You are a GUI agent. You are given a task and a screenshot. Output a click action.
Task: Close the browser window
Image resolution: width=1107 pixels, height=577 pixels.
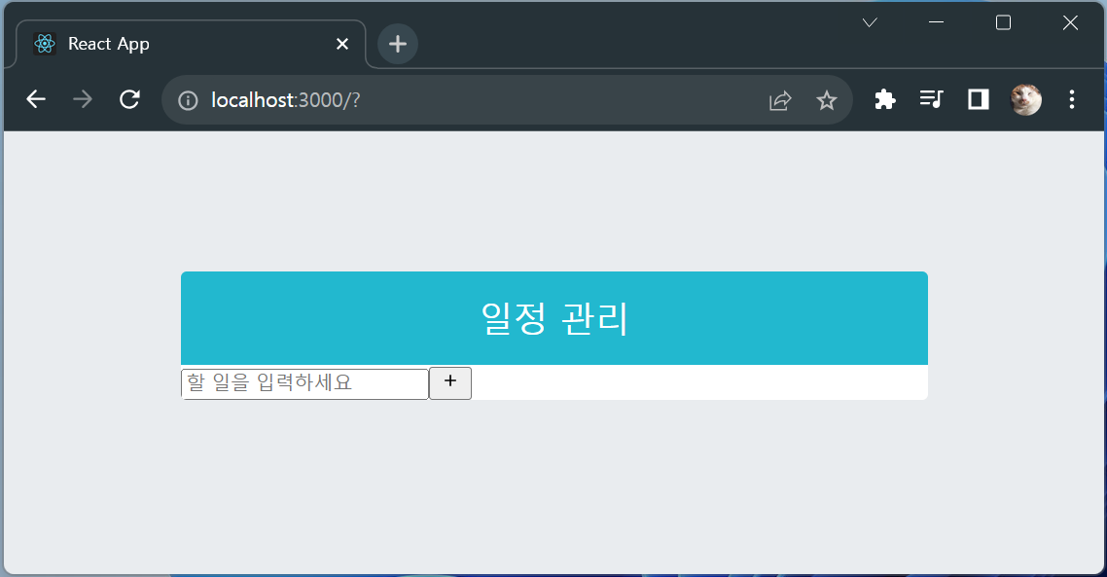tap(1070, 22)
